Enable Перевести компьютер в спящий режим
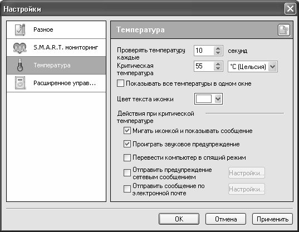Viewport: 299px width, 232px height. click(127, 157)
